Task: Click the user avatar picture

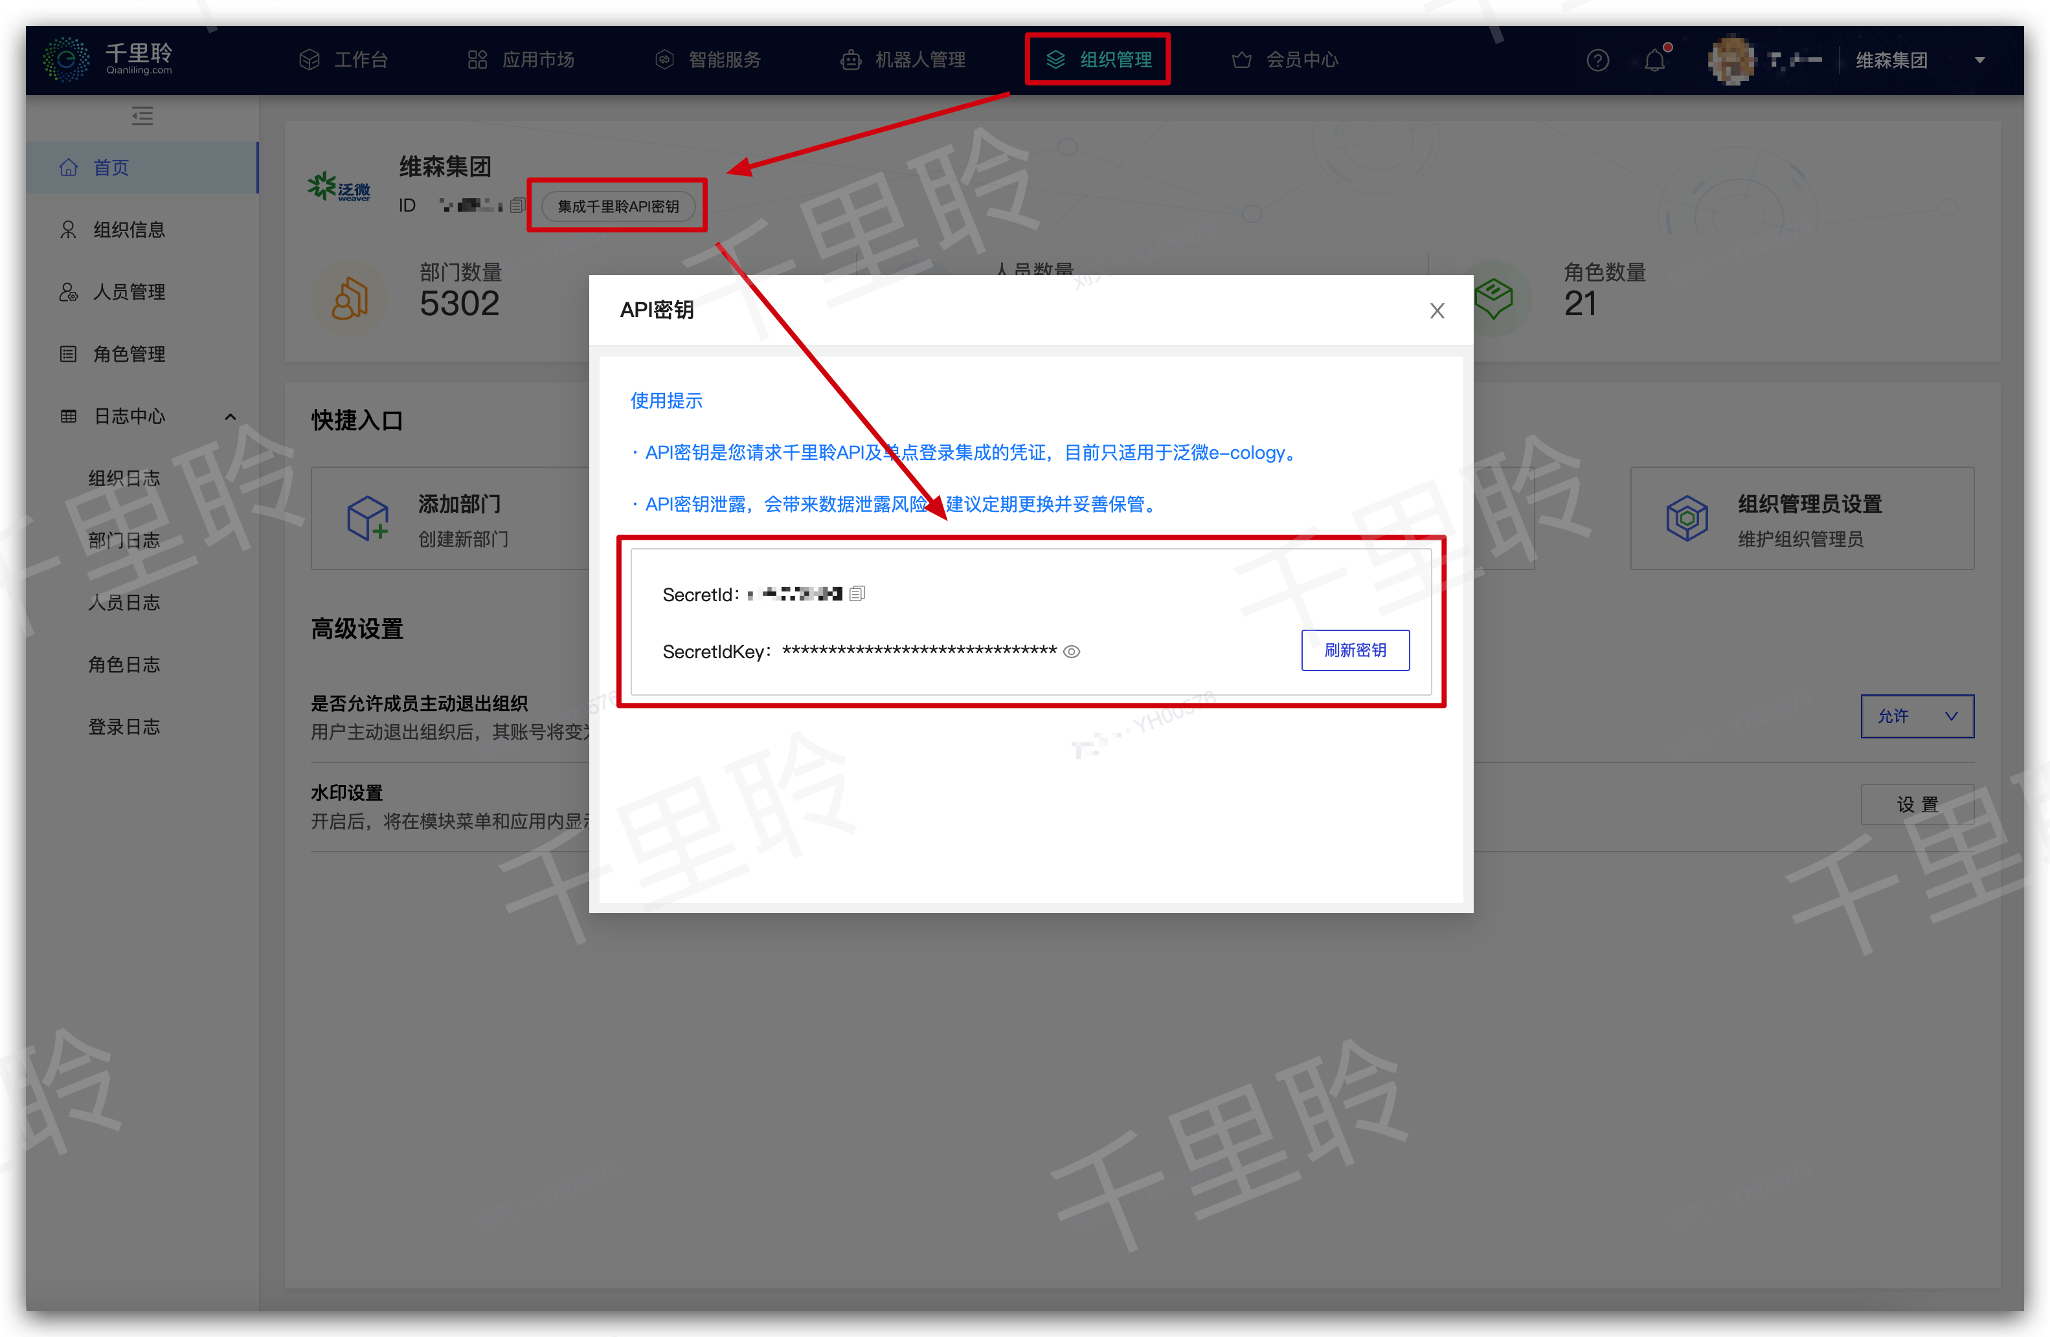Action: point(1731,60)
